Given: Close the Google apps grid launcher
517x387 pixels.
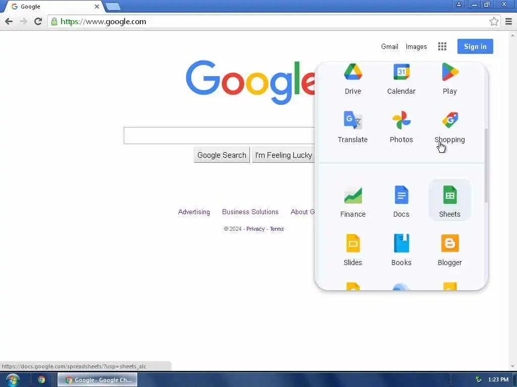Looking at the screenshot, I should point(442,46).
